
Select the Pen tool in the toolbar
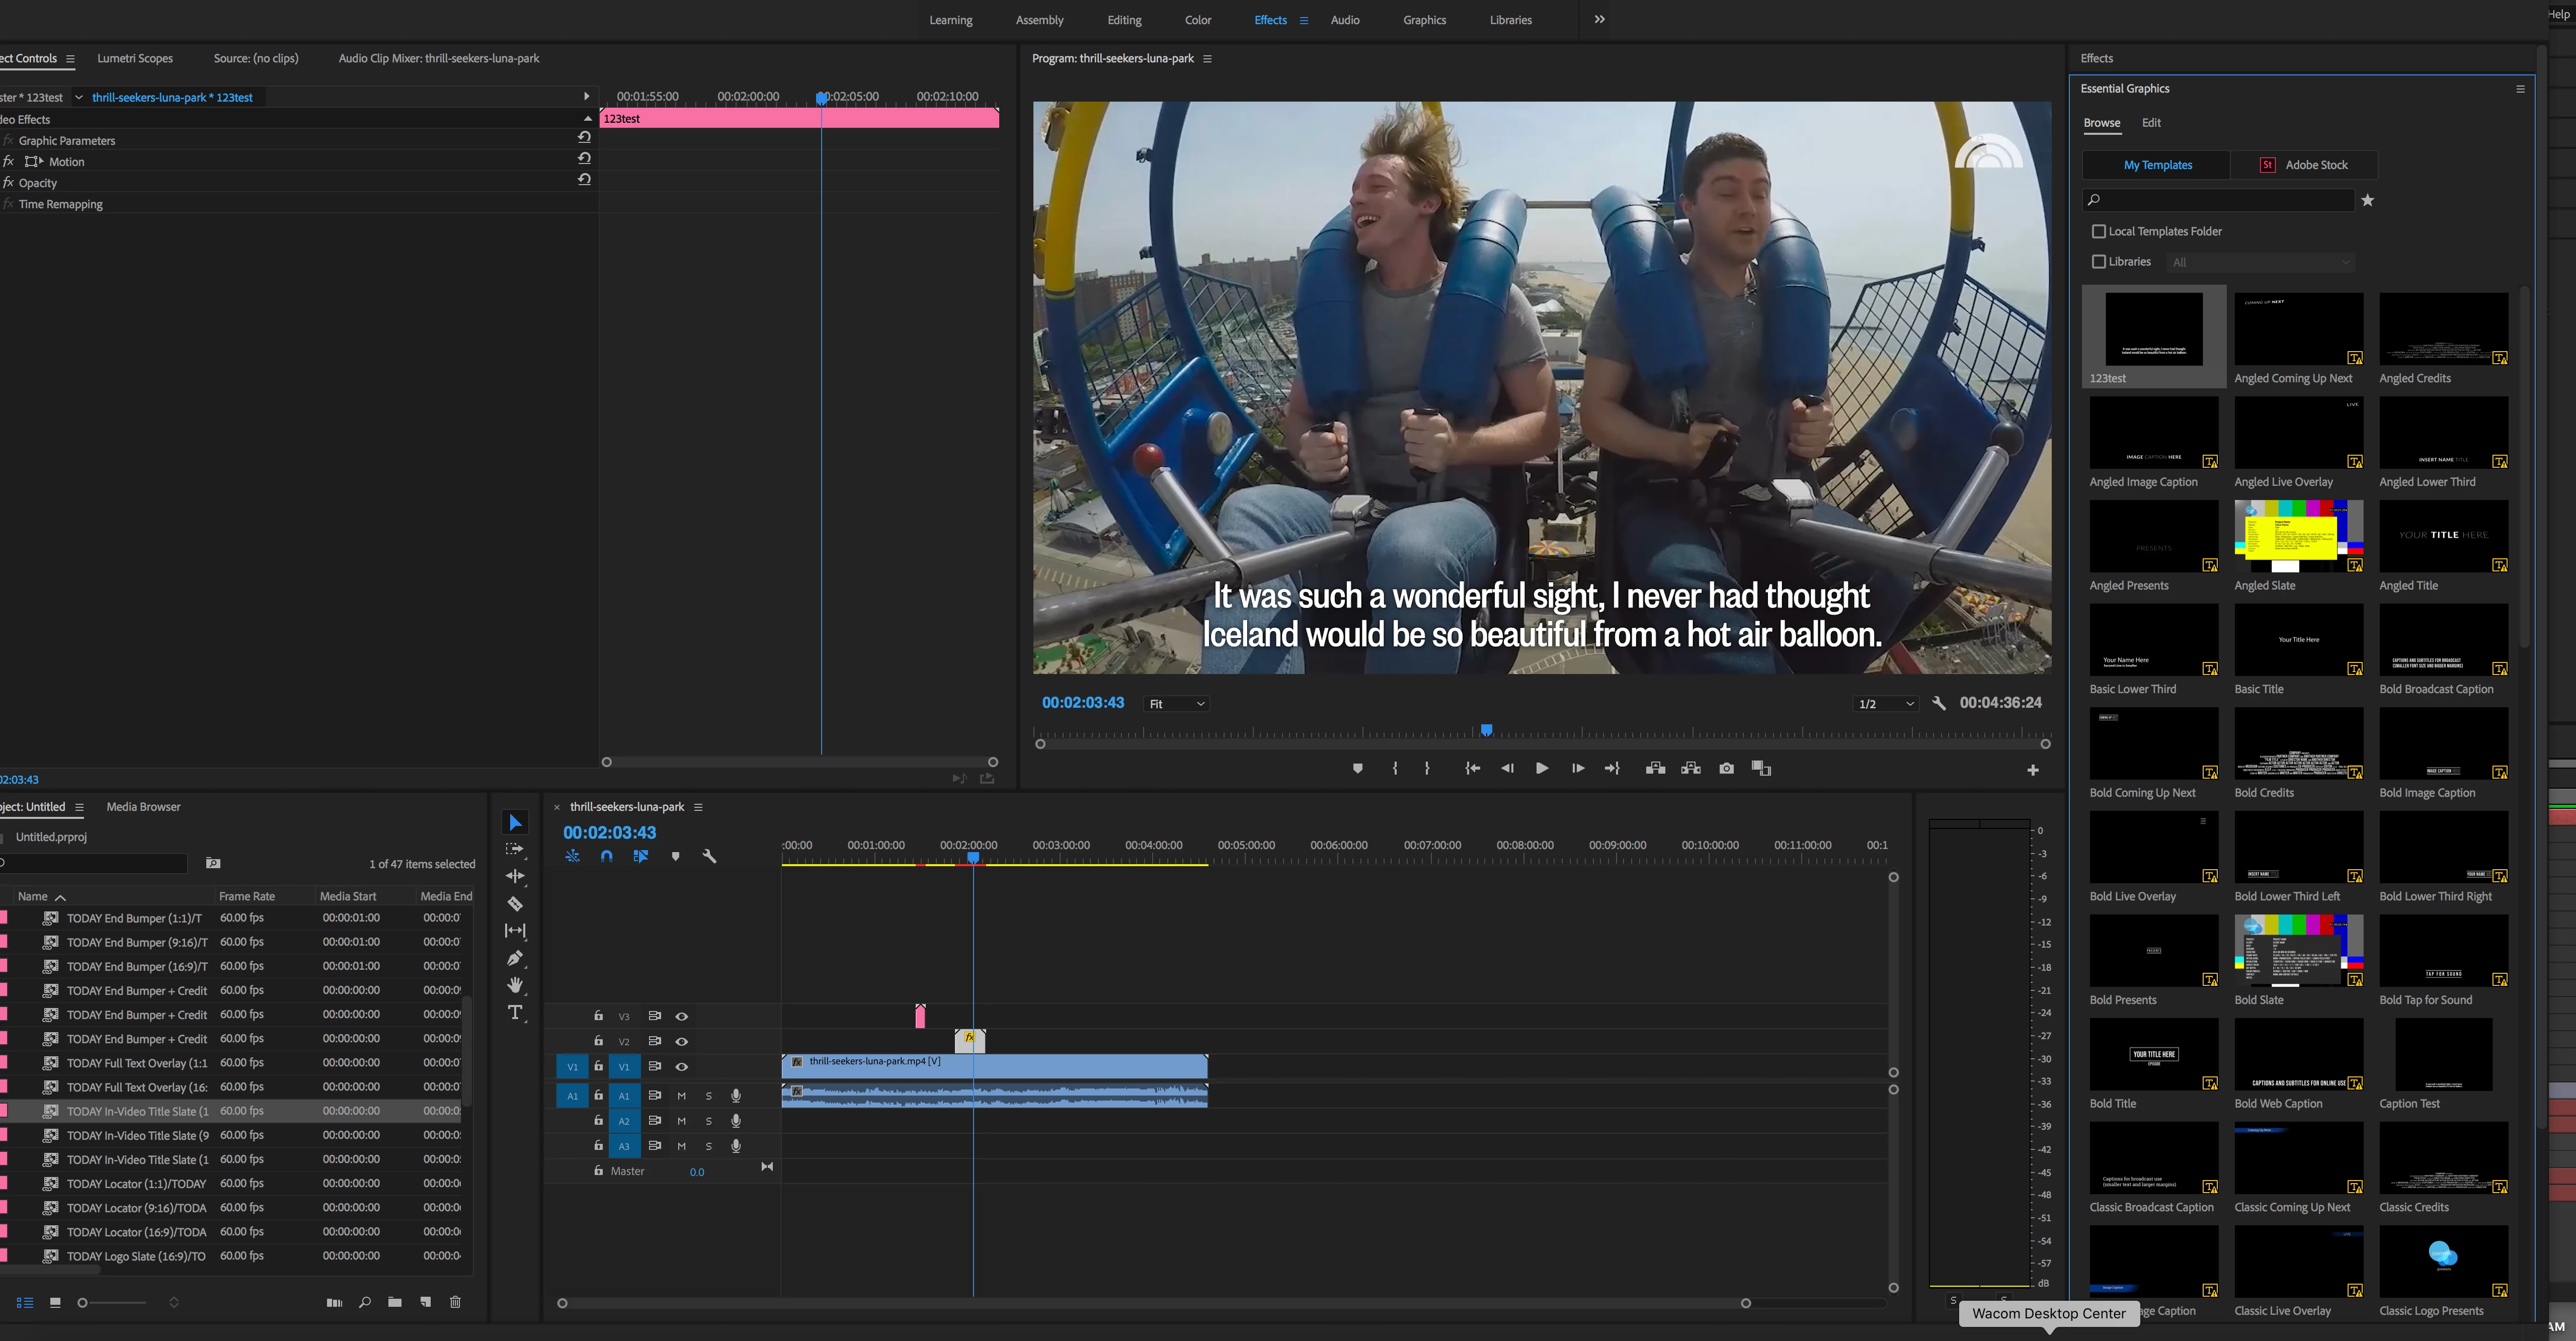point(515,958)
